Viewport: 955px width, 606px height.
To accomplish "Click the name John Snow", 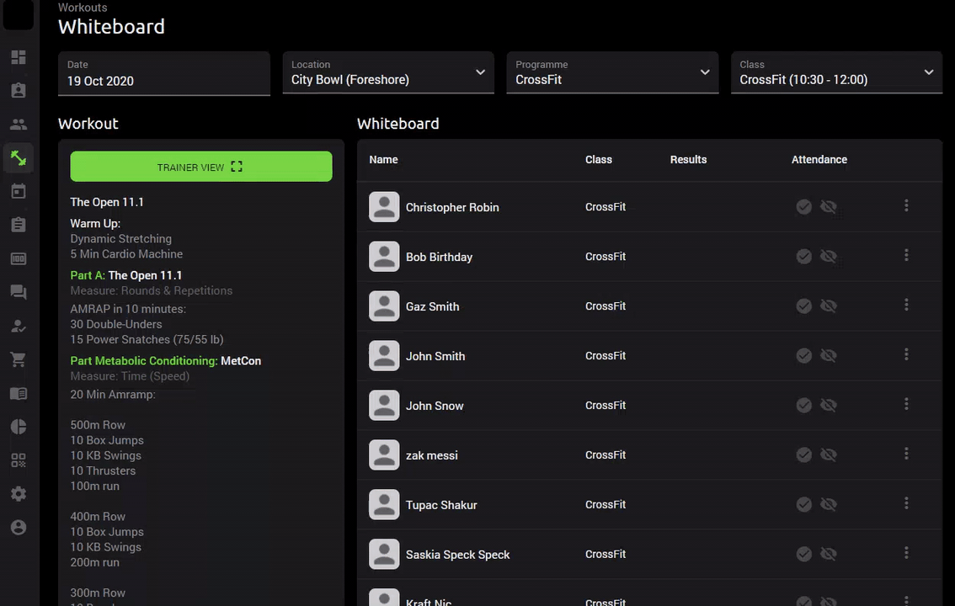I will pyautogui.click(x=435, y=406).
